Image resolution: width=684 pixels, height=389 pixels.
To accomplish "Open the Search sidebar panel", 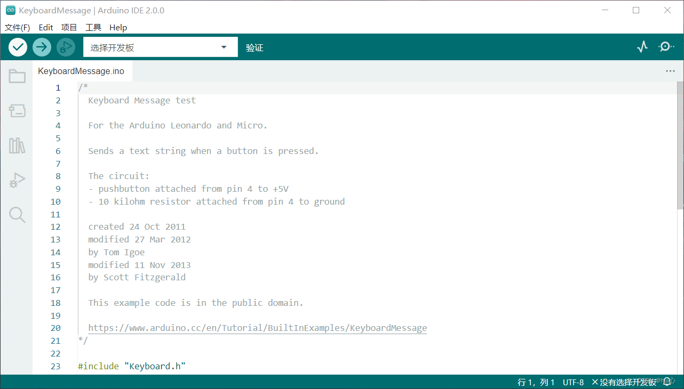I will (x=17, y=215).
